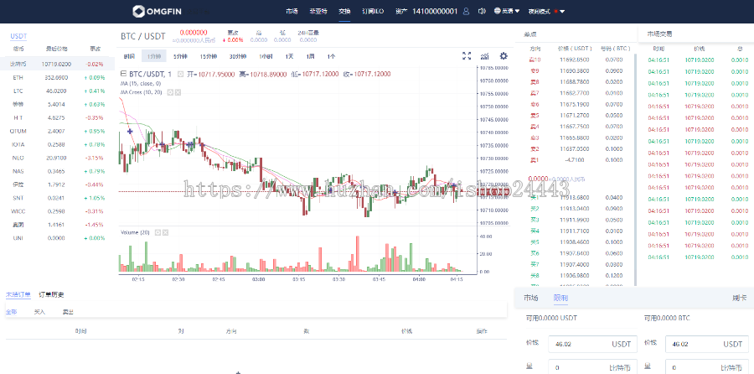Open the Volume (20) indicator settings icon
The image size is (754, 374).
point(158,232)
